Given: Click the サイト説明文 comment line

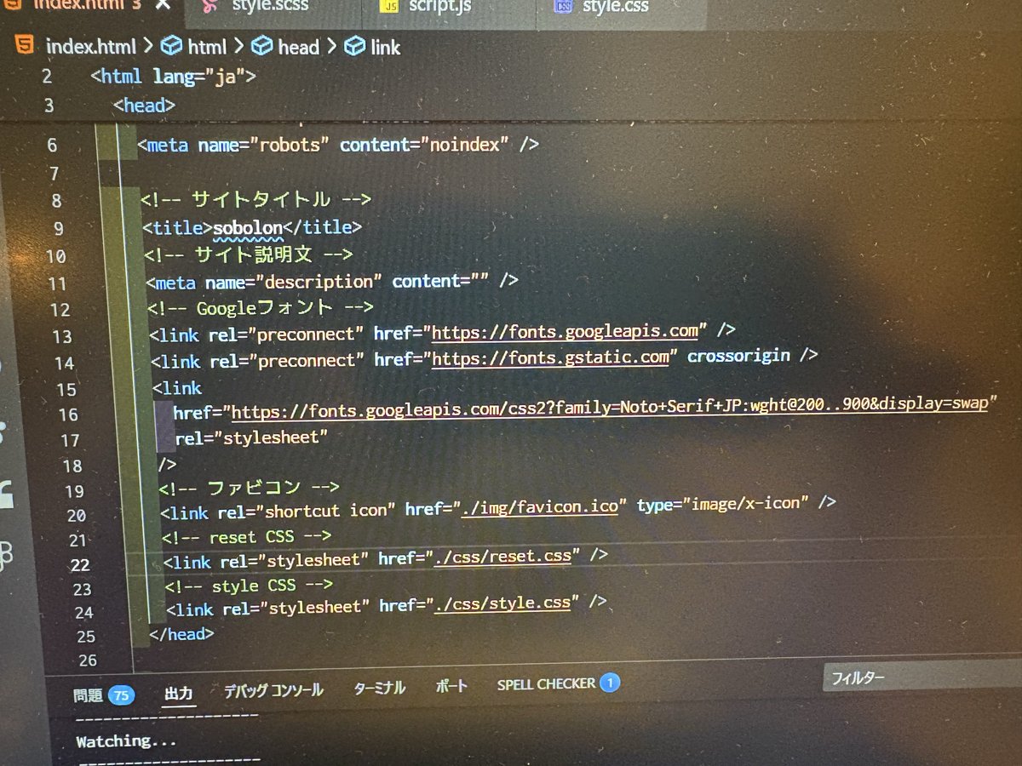Looking at the screenshot, I should coord(248,254).
